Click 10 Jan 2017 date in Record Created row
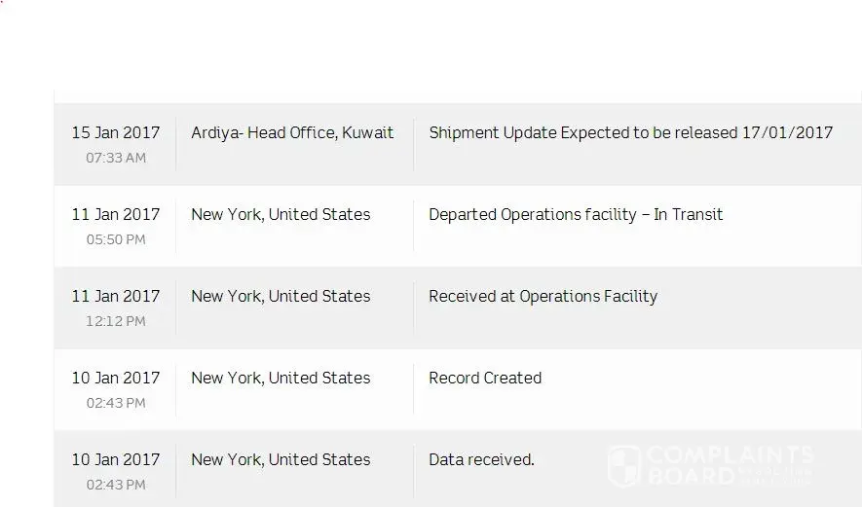 116,378
